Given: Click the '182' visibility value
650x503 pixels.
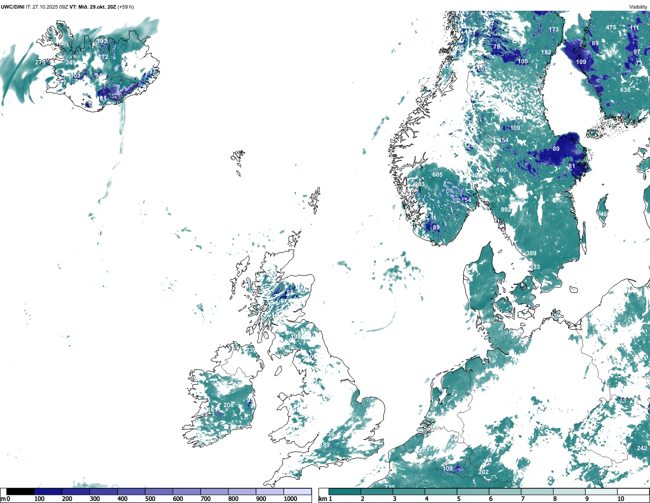Looking at the screenshot, I should pos(546,52).
